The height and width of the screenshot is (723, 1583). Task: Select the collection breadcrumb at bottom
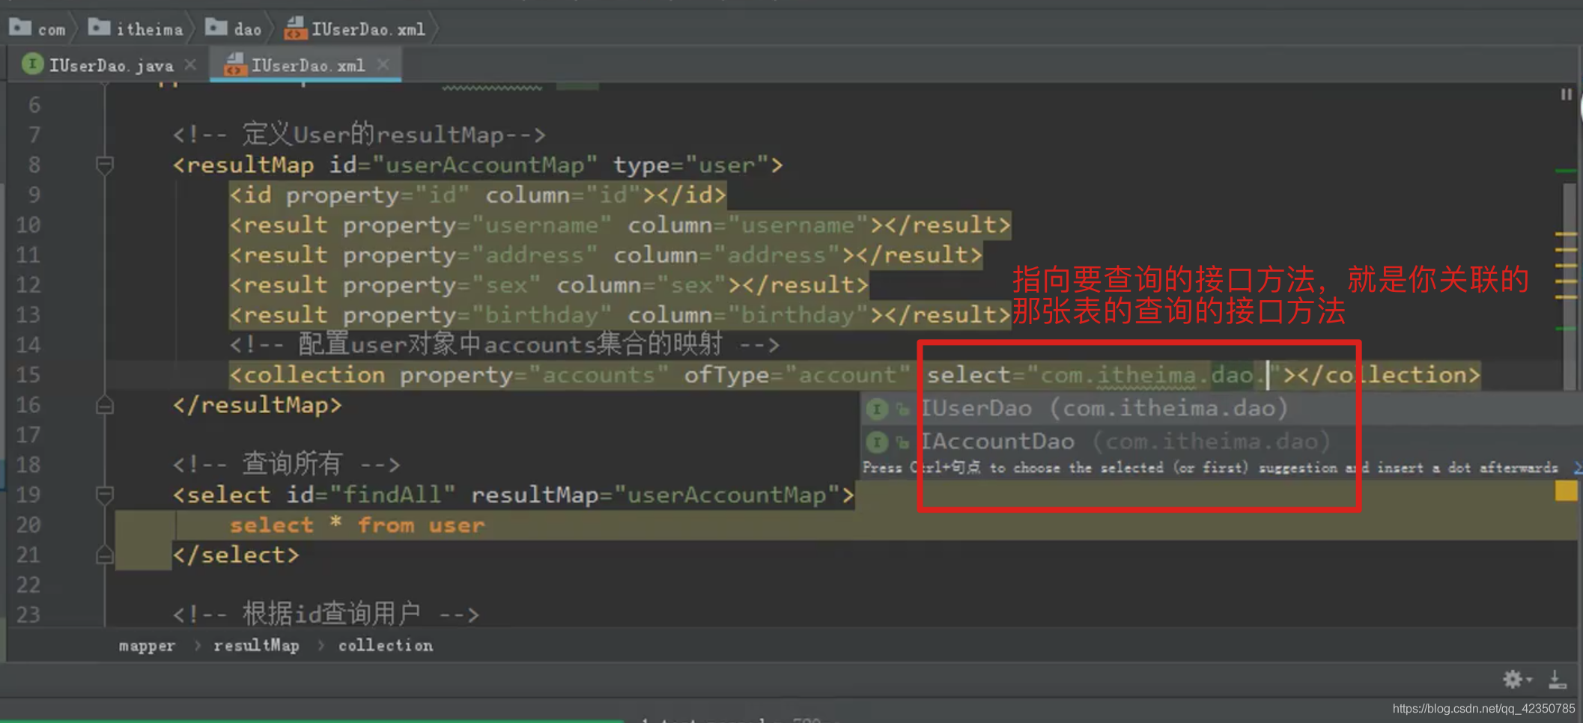[x=386, y=645]
